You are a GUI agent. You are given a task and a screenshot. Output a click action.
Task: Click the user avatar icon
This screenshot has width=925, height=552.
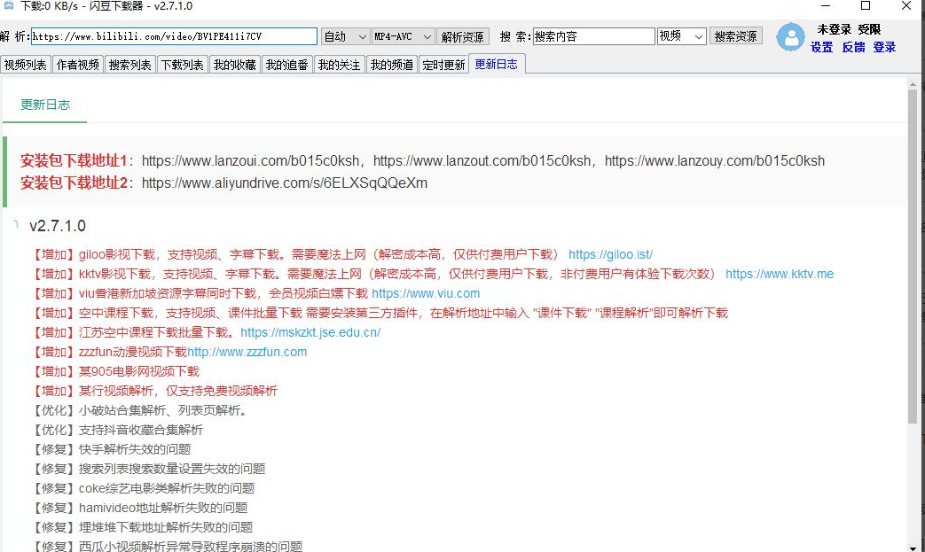pyautogui.click(x=790, y=37)
